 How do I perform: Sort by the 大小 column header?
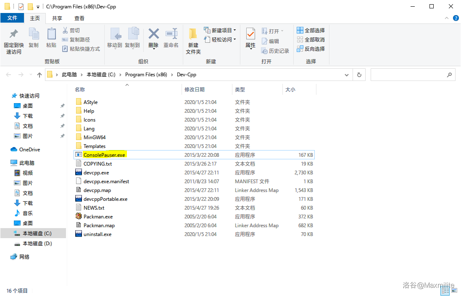coord(299,89)
